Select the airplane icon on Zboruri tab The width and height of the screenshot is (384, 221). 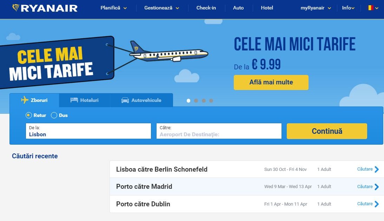25,100
